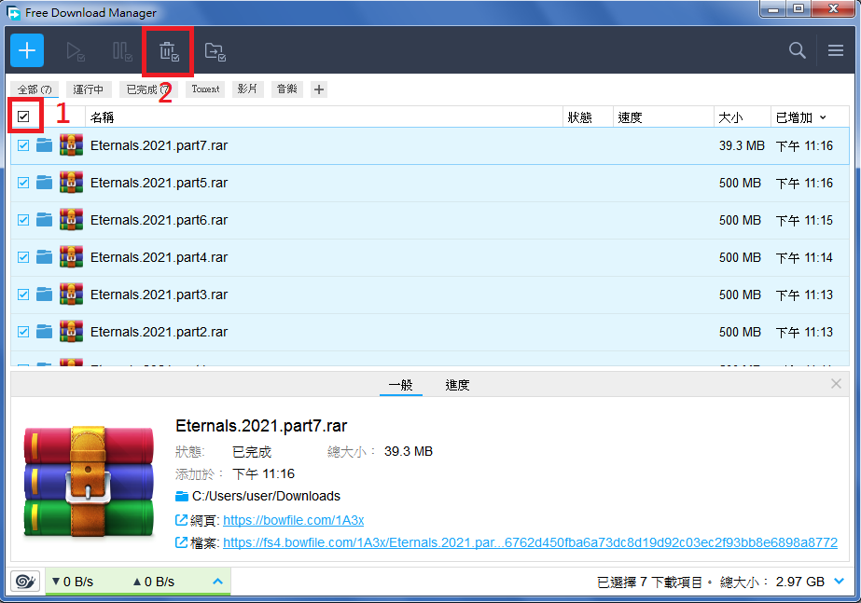Image resolution: width=861 pixels, height=603 pixels.
Task: Select the 音樂 filter tab
Action: pyautogui.click(x=287, y=89)
